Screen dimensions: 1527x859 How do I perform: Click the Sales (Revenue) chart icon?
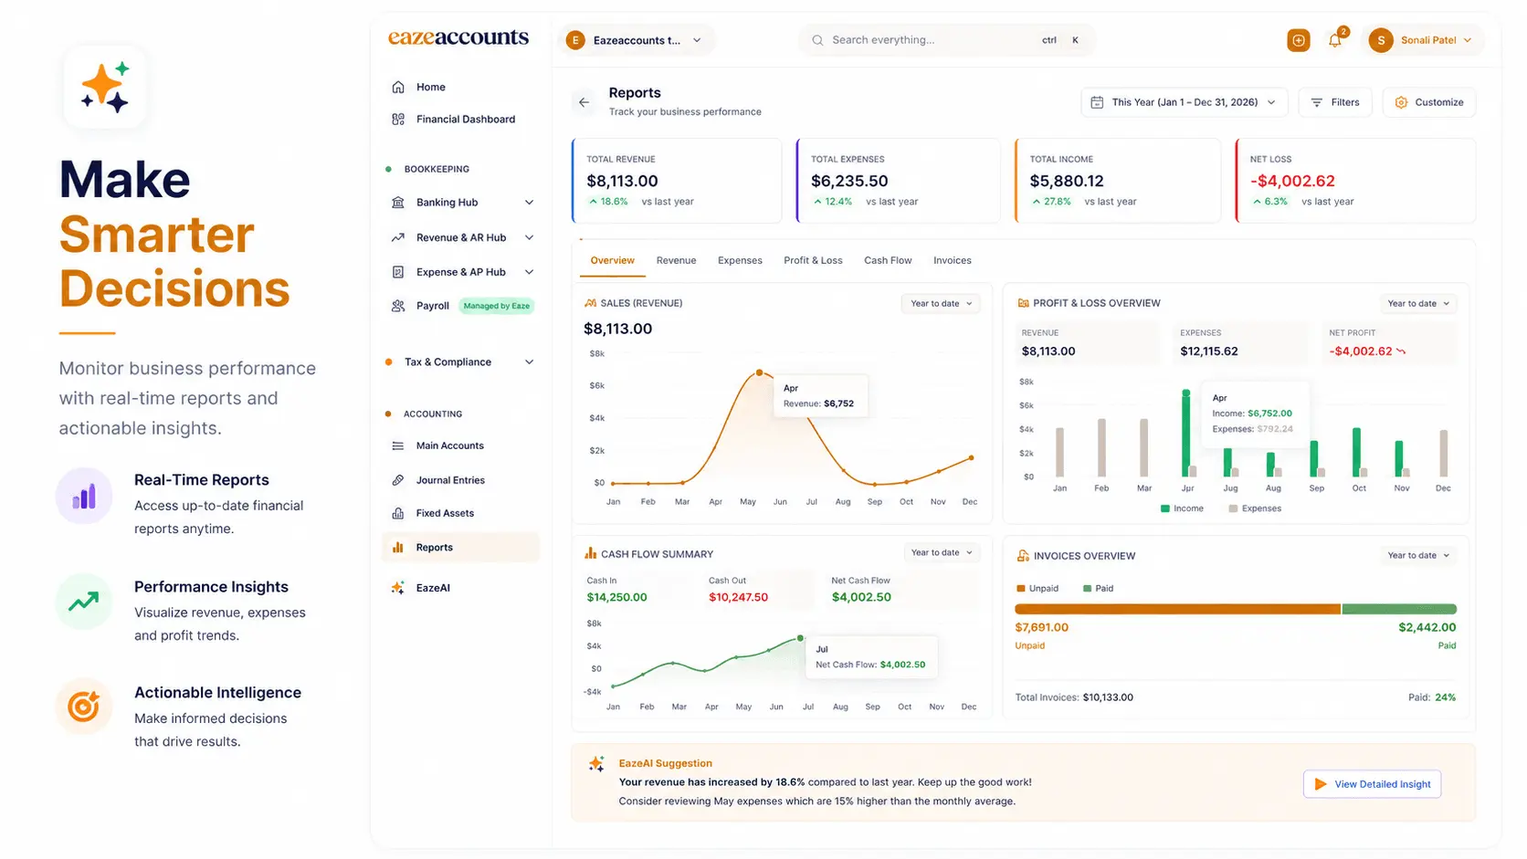(590, 303)
